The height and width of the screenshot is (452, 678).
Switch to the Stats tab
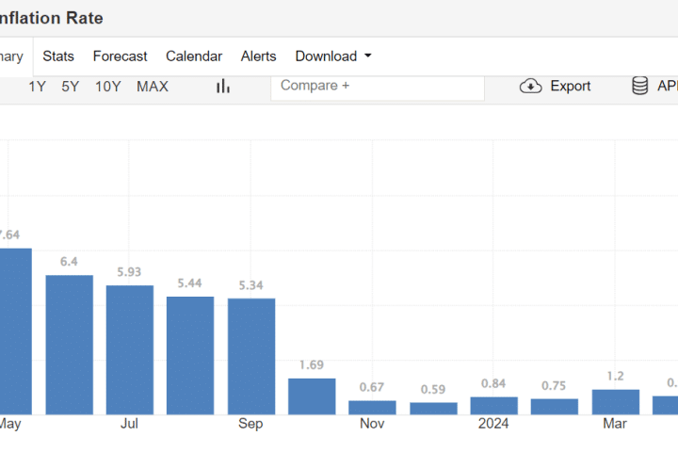coord(58,56)
